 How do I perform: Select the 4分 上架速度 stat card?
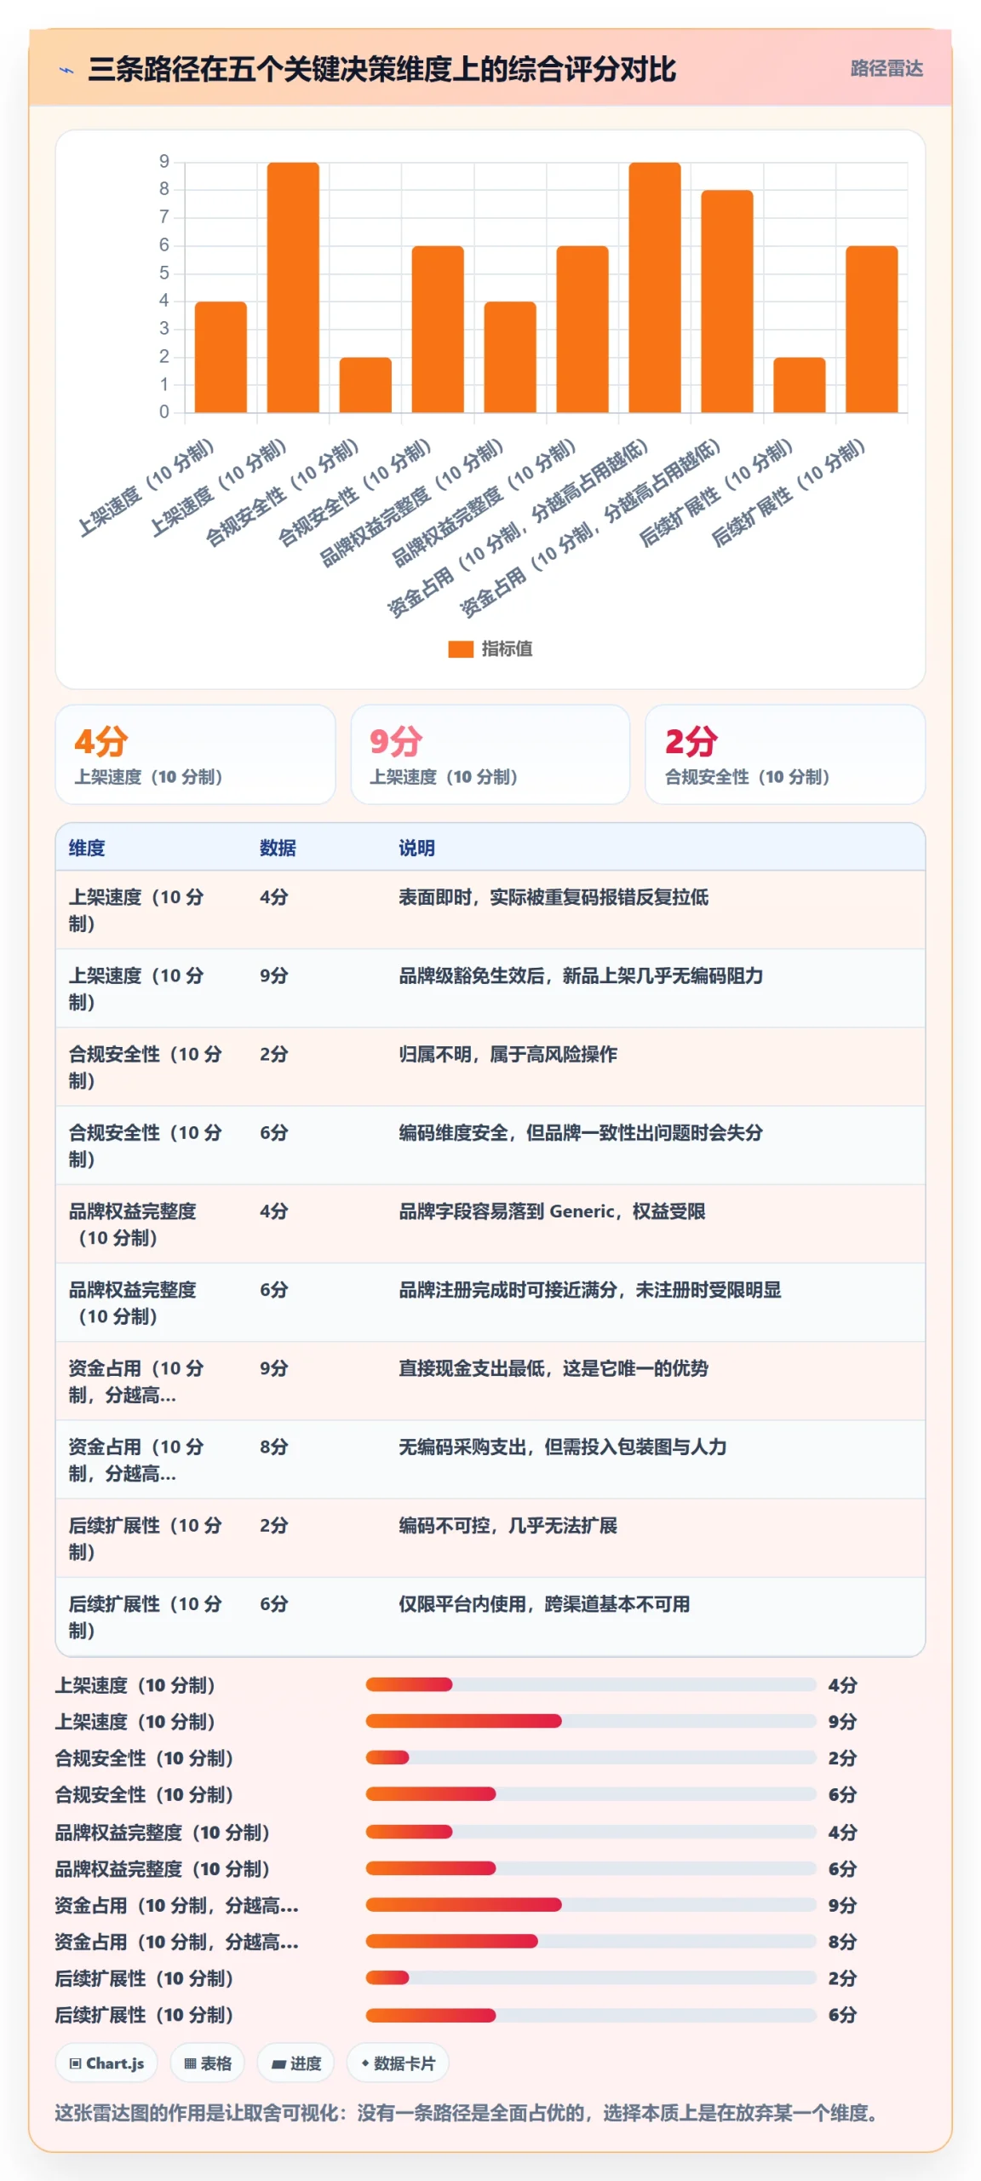coord(195,754)
